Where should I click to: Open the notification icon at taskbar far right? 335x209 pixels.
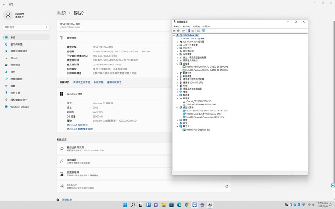click(x=330, y=205)
